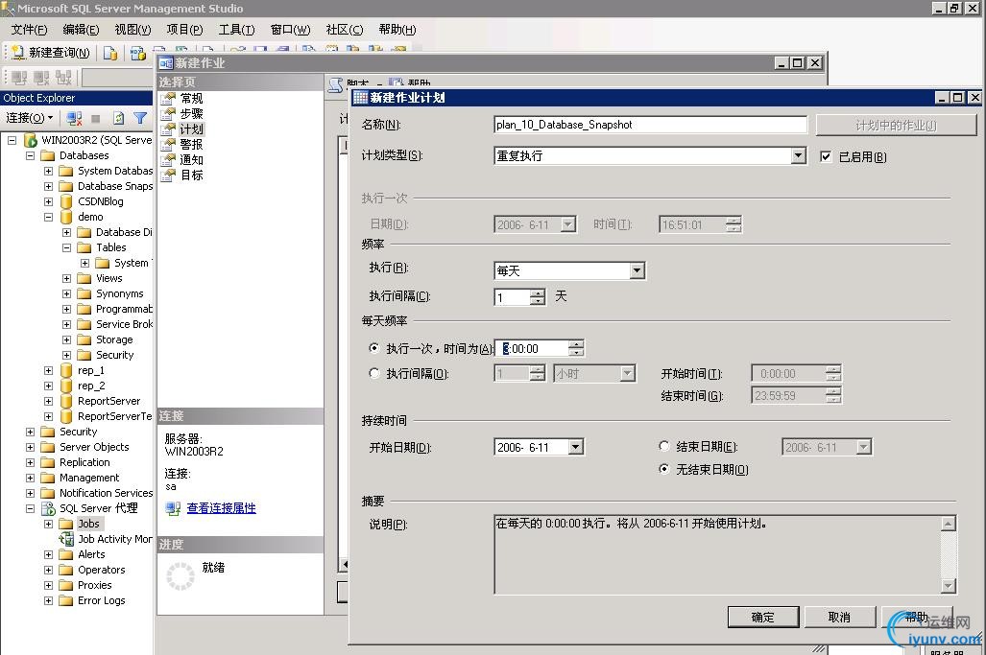This screenshot has width=986, height=655.
Task: Open the 窗口 menu
Action: 290,30
